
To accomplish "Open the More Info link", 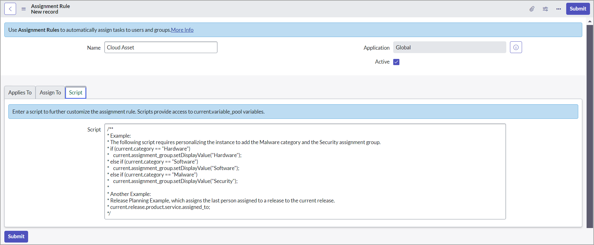I will (x=182, y=30).
